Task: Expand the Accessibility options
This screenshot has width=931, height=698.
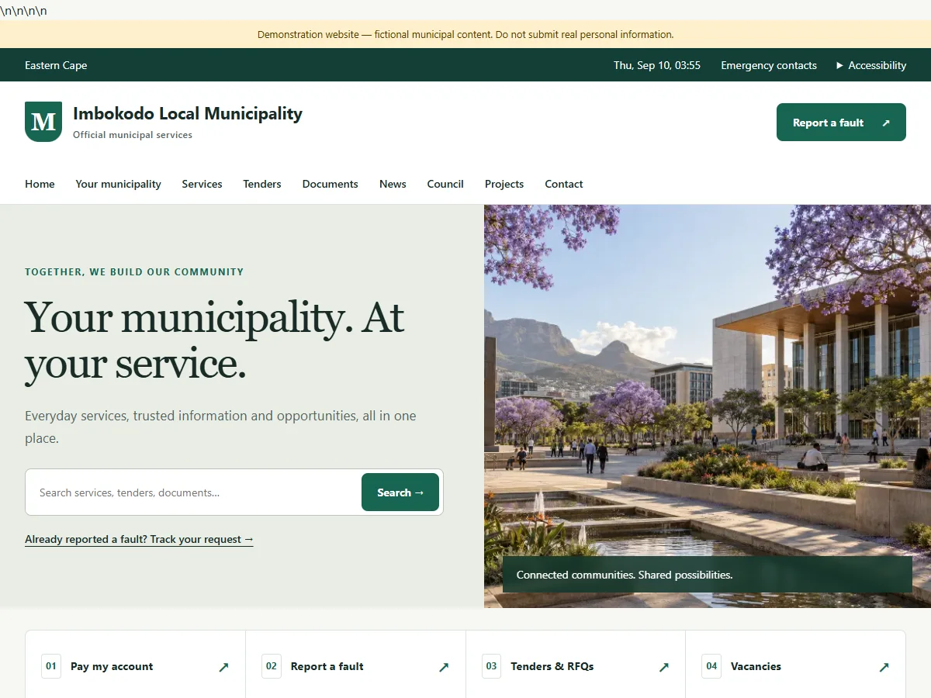Action: coord(871,65)
